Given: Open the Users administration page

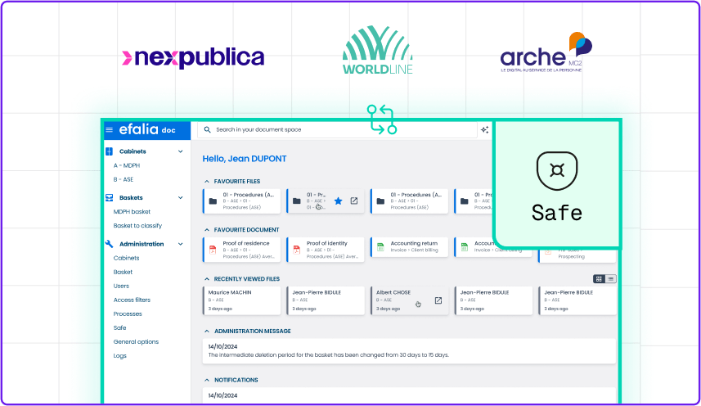Looking at the screenshot, I should [x=121, y=286].
